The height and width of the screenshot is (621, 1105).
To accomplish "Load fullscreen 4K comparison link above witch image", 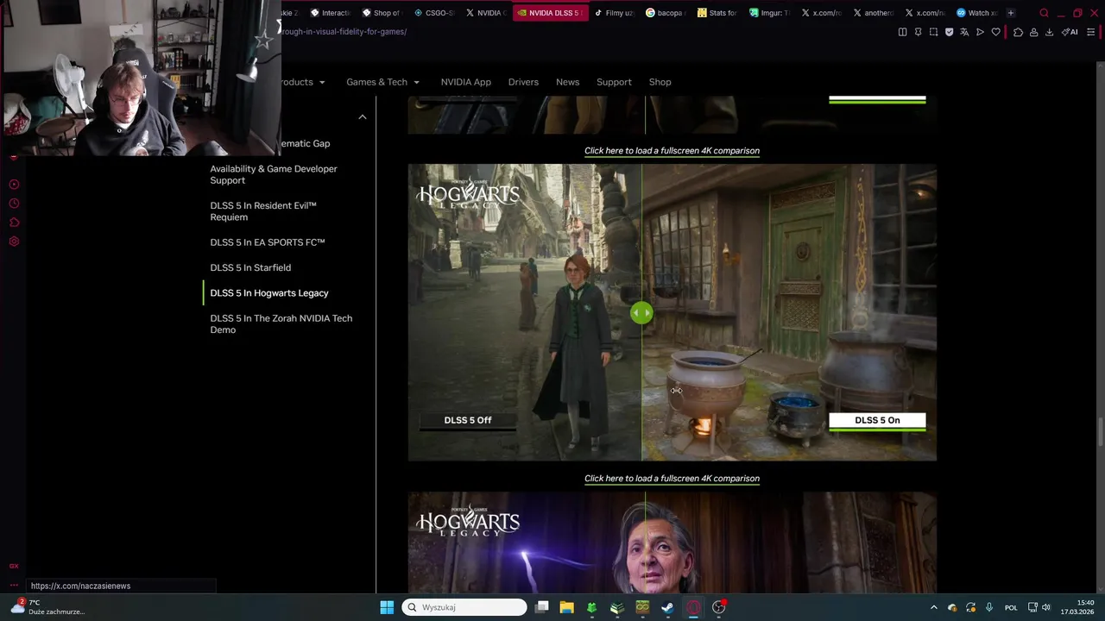I will 672,479.
